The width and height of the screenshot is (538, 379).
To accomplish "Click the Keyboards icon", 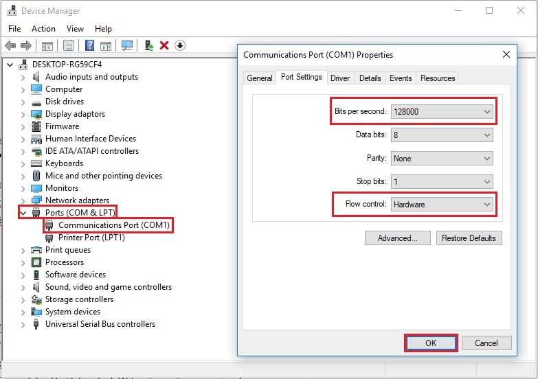I will coord(36,163).
